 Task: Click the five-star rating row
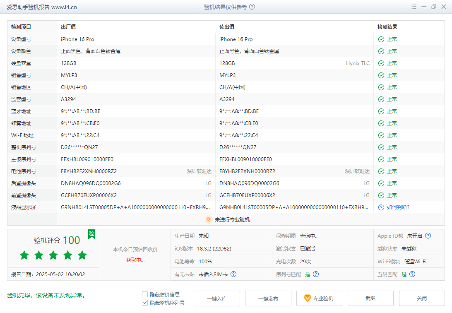point(53,255)
